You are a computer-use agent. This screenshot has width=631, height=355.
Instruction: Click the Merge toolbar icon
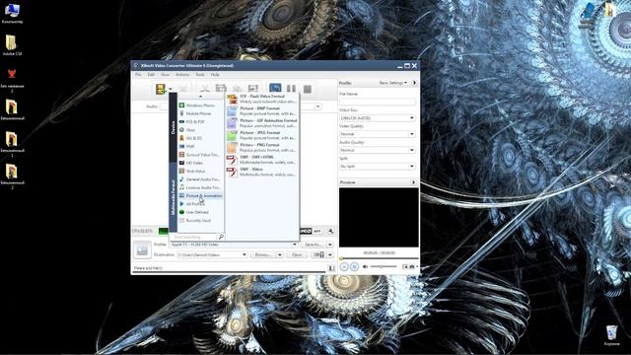click(253, 89)
